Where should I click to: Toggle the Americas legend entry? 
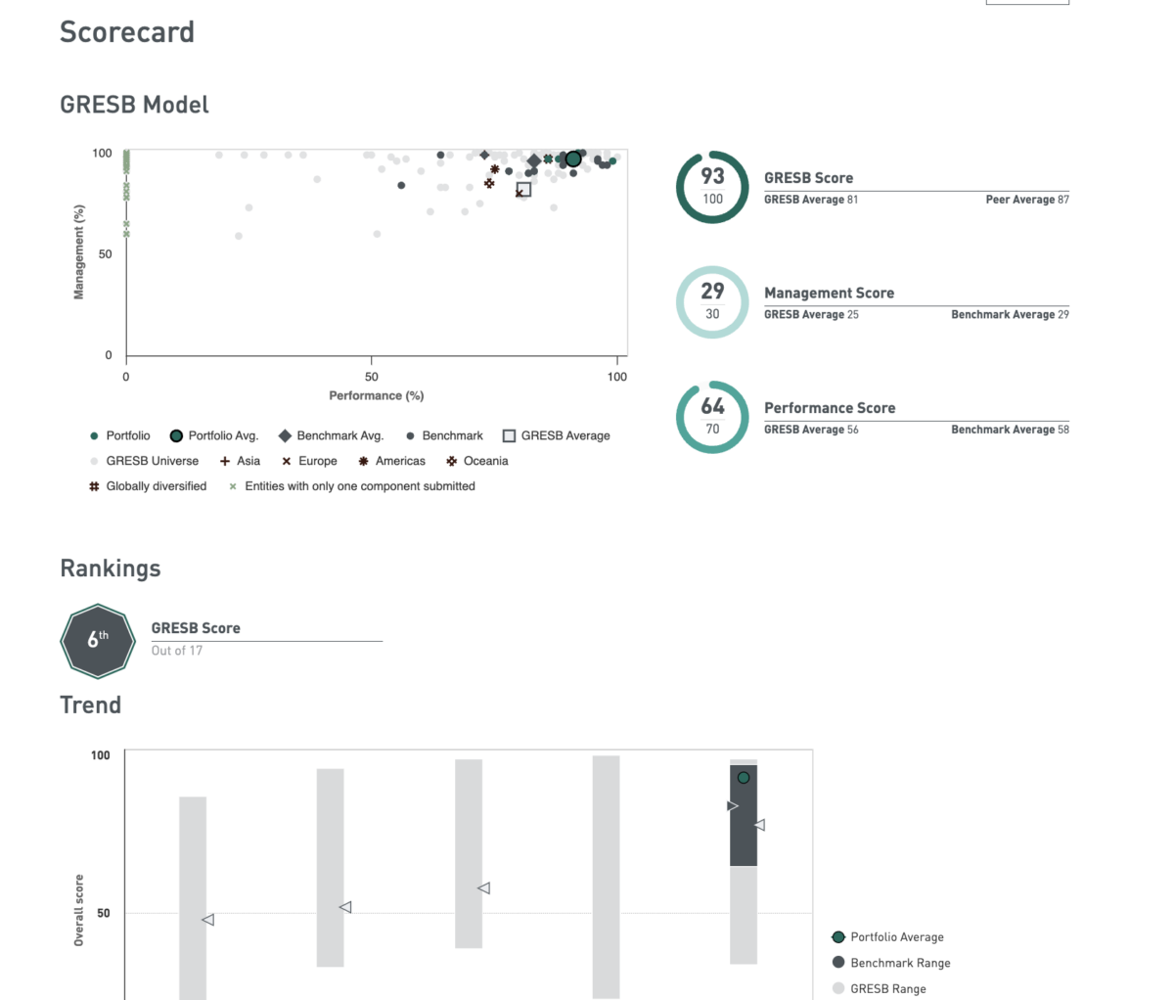391,461
